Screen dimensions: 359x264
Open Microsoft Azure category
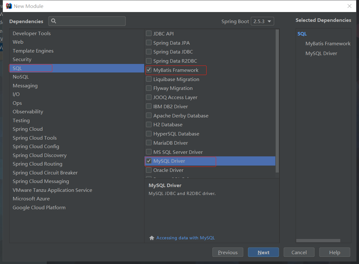coord(77,198)
